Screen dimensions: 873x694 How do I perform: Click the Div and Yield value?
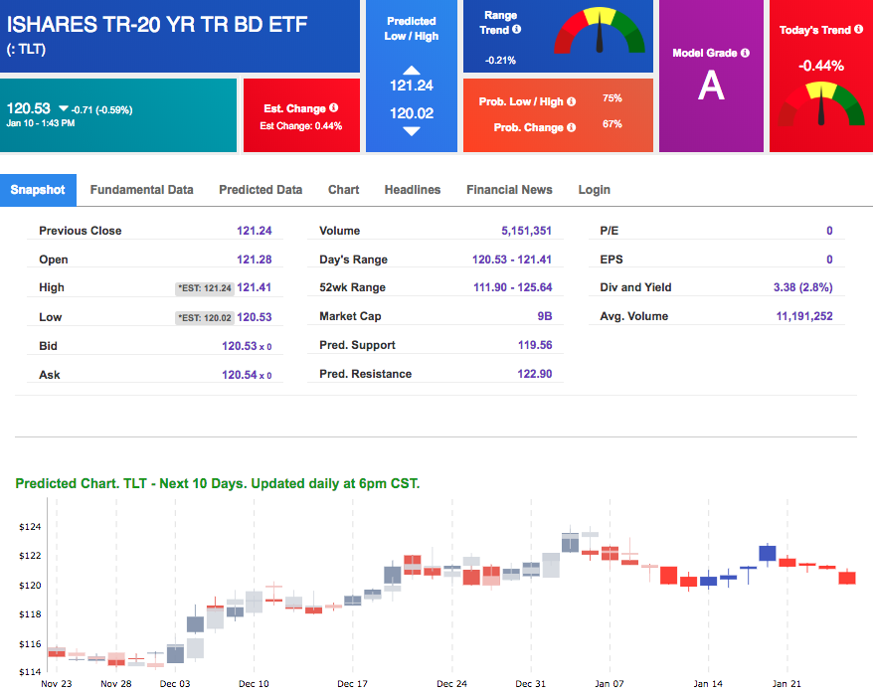[802, 287]
